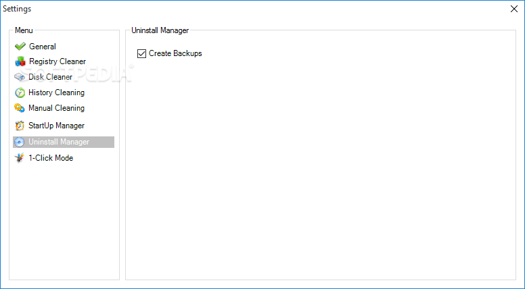This screenshot has height=289, width=525.
Task: Go to the Manual Cleaning label
Action: pos(57,108)
